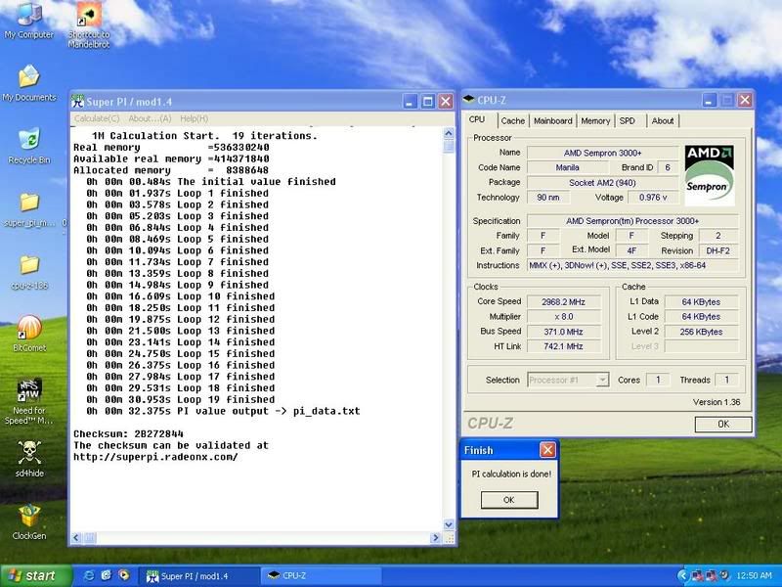782x587 pixels.
Task: Click the Voltage value 0.976 v
Action: (x=653, y=198)
